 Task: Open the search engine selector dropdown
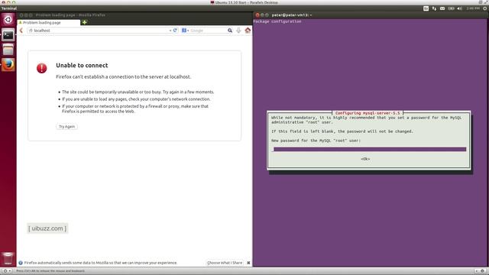pyautogui.click(x=186, y=31)
